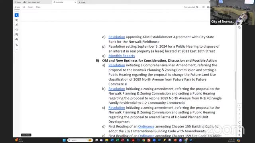
Task: Open the Convert tab
Action: click(x=31, y=7)
